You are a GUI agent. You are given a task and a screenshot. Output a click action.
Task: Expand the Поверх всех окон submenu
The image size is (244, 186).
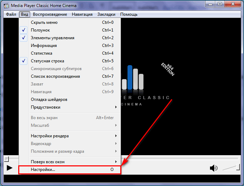(70, 162)
